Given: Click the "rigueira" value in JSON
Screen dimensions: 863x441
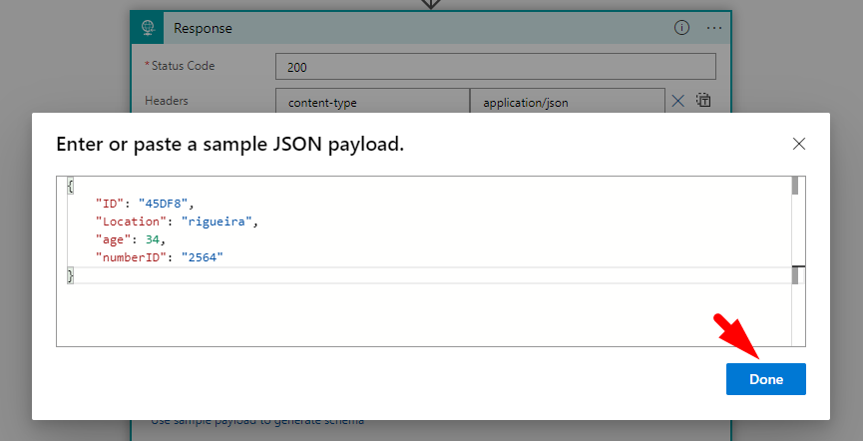Looking at the screenshot, I should click(x=216, y=221).
